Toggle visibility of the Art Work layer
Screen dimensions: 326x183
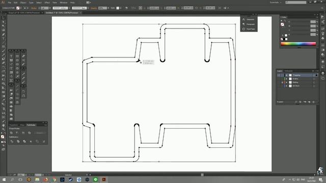pyautogui.click(x=279, y=86)
